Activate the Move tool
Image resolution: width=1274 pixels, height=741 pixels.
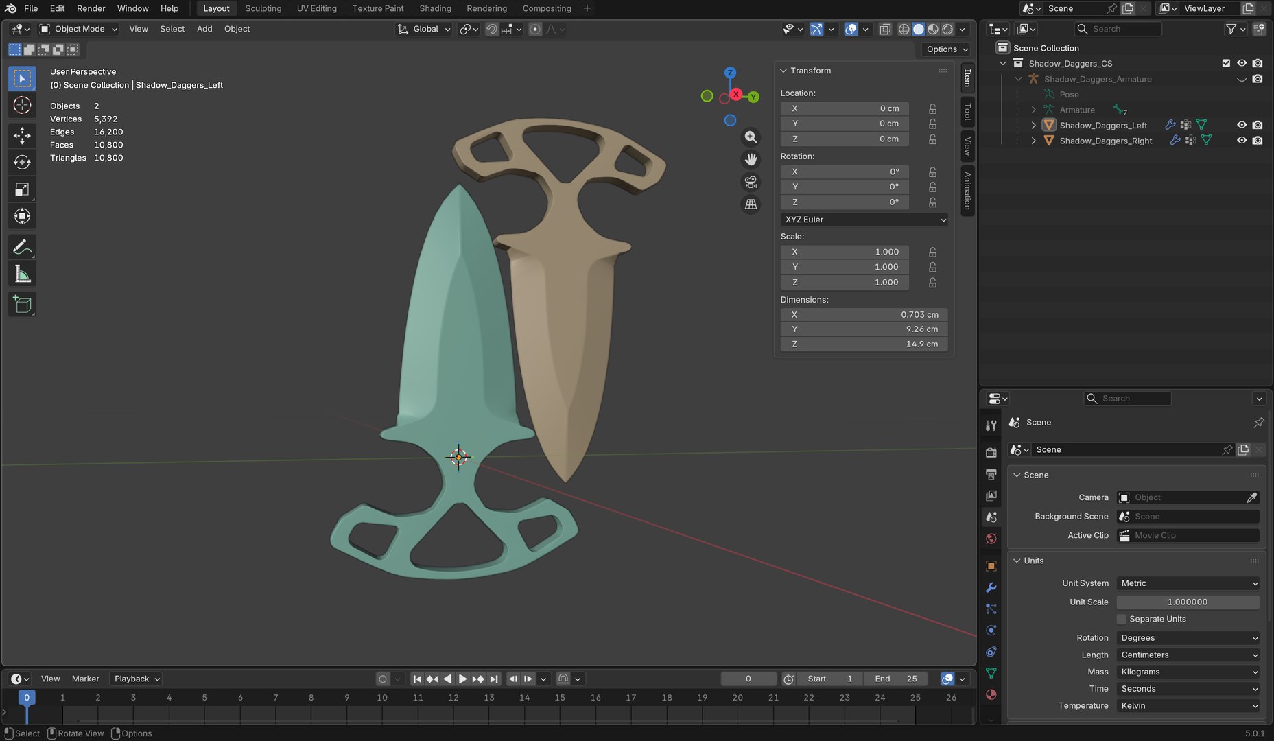coord(22,135)
